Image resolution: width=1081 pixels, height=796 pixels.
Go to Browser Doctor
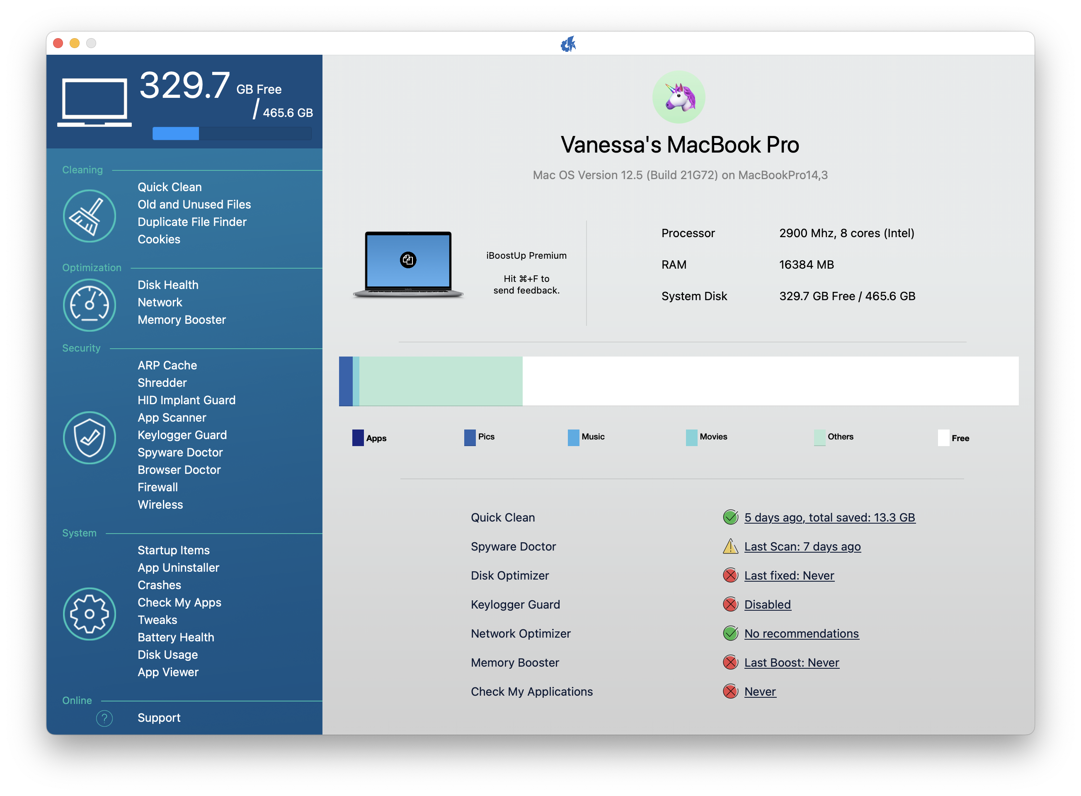pos(179,470)
